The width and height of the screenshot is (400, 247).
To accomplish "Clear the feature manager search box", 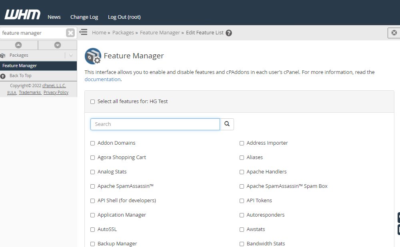I will click(70, 32).
